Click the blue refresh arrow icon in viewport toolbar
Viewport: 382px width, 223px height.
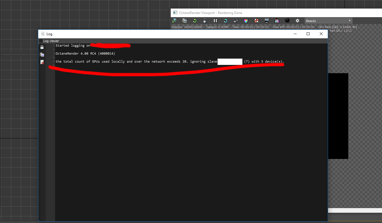[226, 21]
